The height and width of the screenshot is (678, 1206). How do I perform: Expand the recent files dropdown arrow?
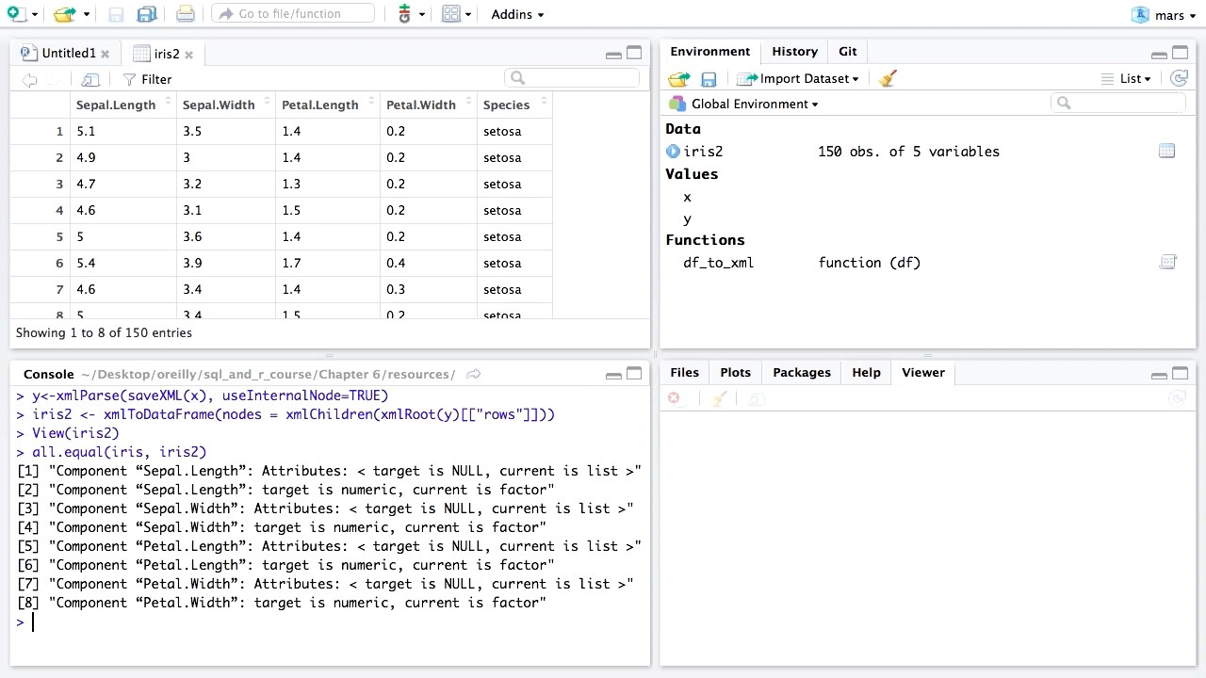(86, 15)
